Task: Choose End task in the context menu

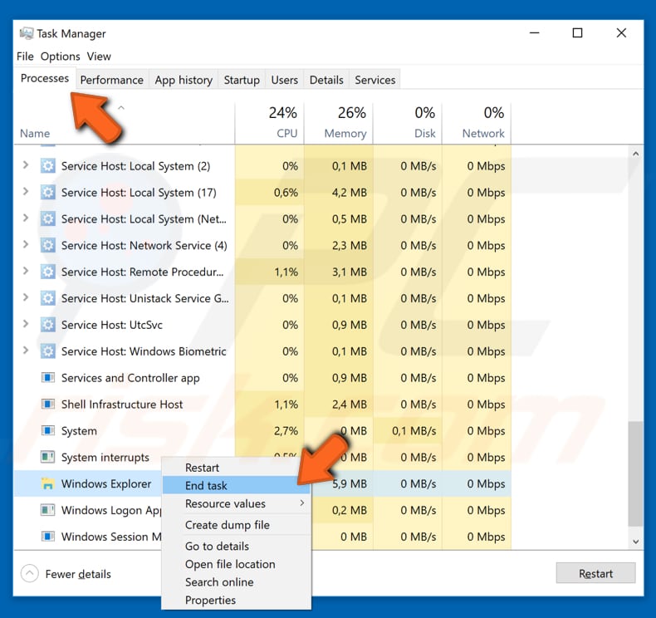Action: pos(237,485)
